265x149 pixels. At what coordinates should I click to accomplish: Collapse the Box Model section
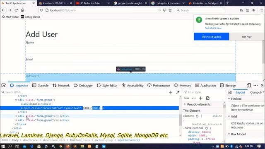click(229, 134)
